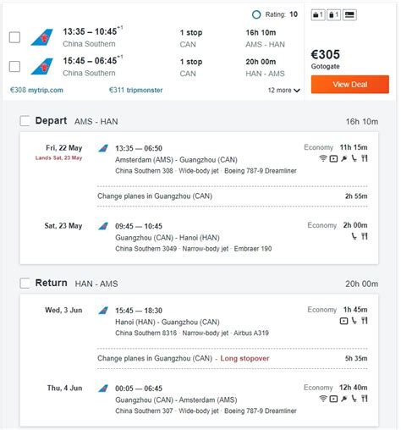Image resolution: width=401 pixels, height=430 pixels.
Task: Check the Depart AMS - HAN checkbox
Action: tap(25, 121)
